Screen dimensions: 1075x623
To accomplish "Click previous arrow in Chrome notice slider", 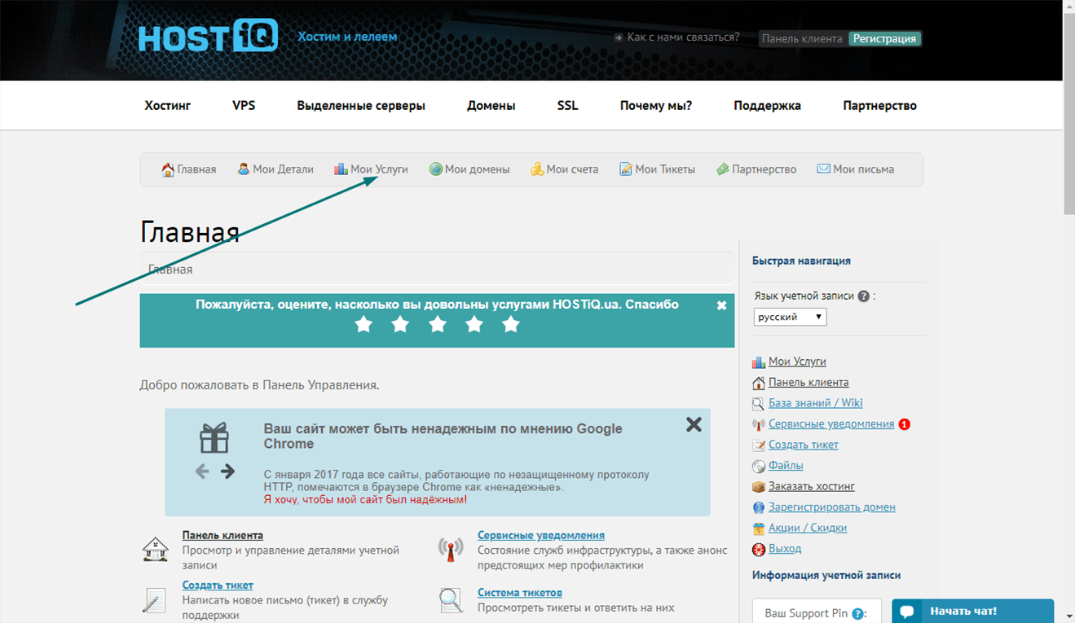I will click(202, 471).
